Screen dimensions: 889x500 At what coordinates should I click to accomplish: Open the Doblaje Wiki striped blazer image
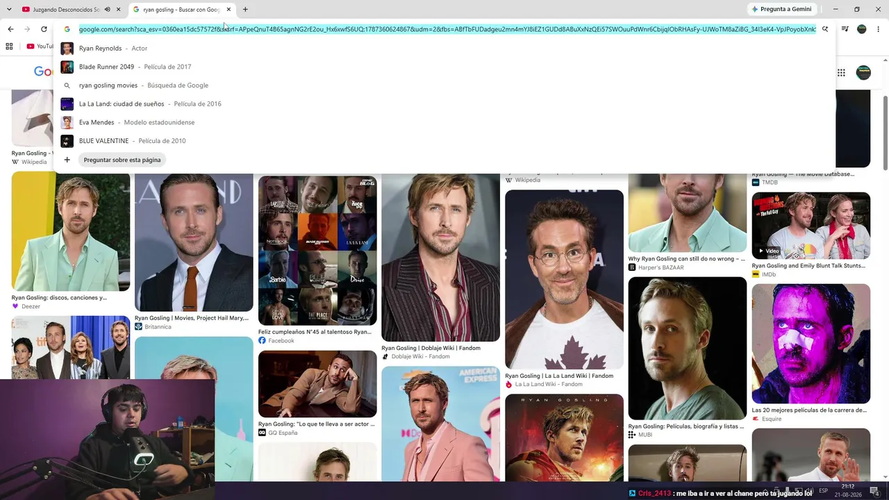(440, 258)
